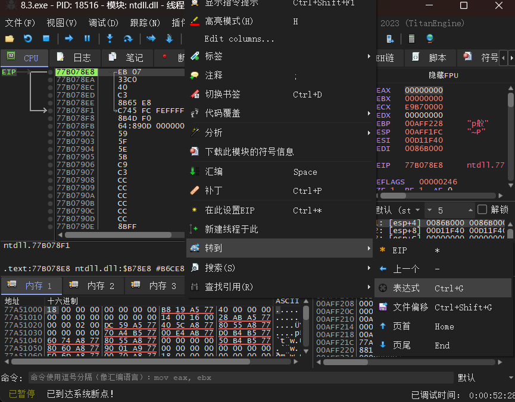This screenshot has height=402, width=515.
Task: Click the step into toolbar icon
Action: pos(110,39)
